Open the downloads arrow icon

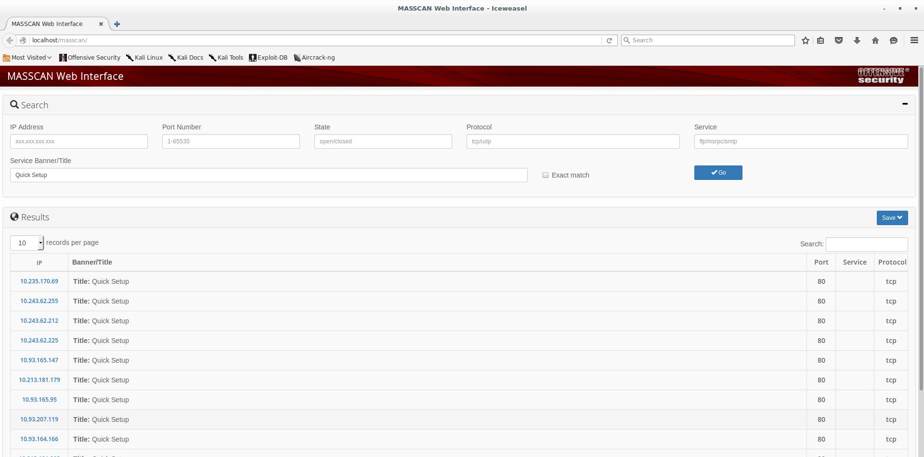[857, 40]
